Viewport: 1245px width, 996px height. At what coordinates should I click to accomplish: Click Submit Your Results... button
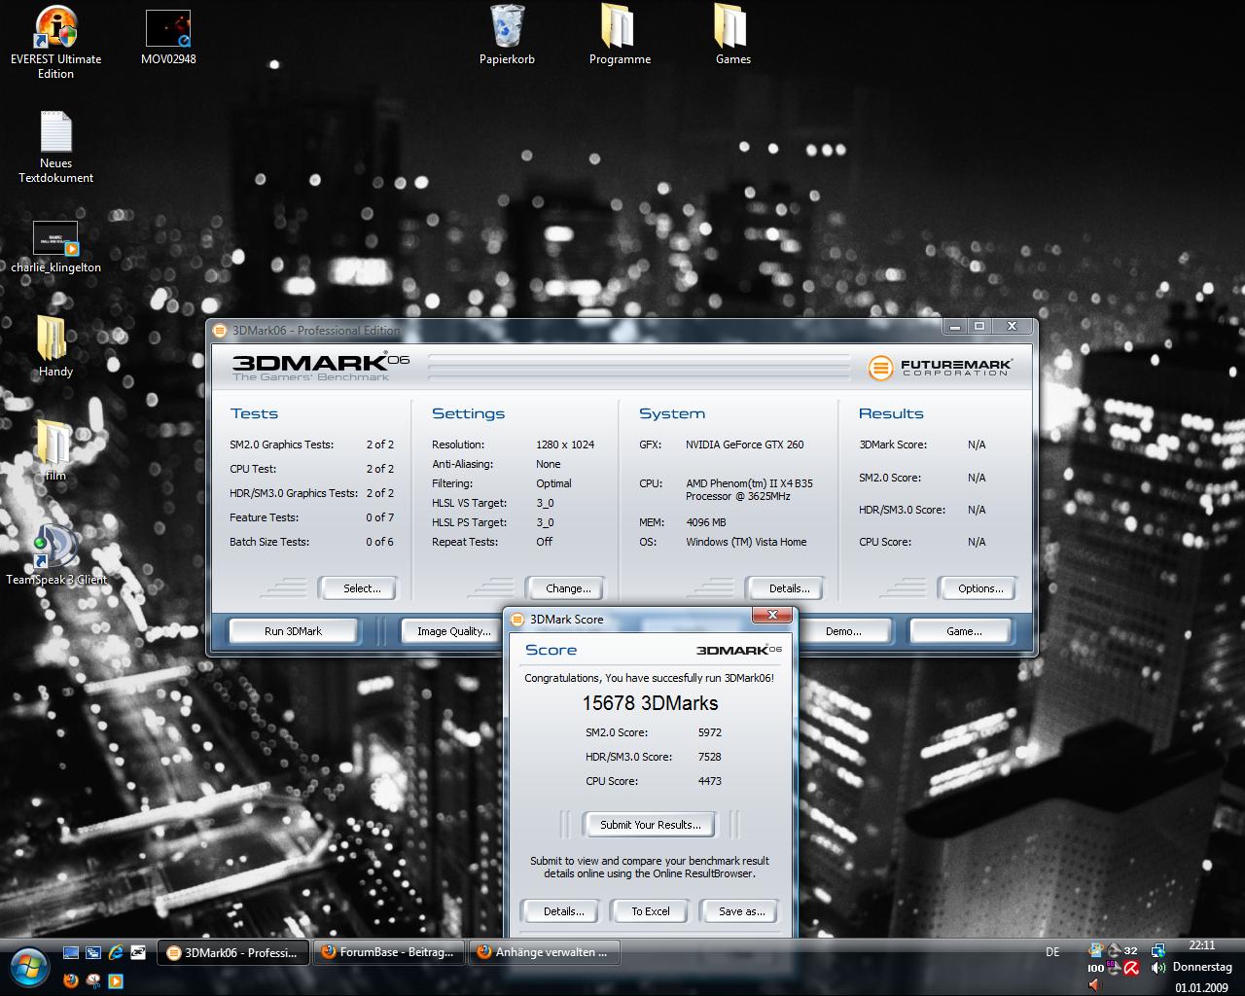click(x=650, y=825)
